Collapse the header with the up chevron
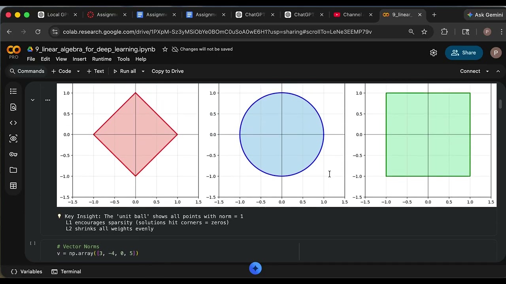Image resolution: width=506 pixels, height=284 pixels. pos(498,71)
